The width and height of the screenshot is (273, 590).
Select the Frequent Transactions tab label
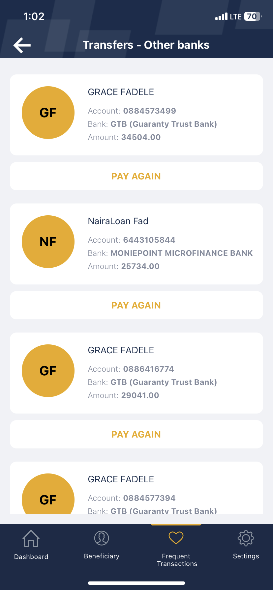177,560
